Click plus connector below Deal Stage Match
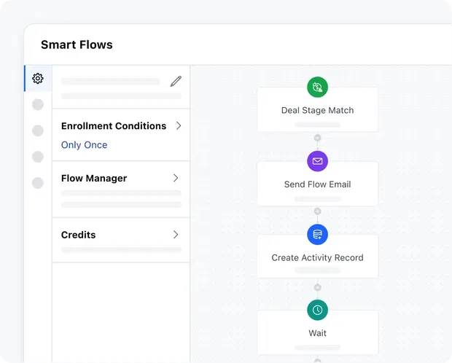 coord(317,138)
